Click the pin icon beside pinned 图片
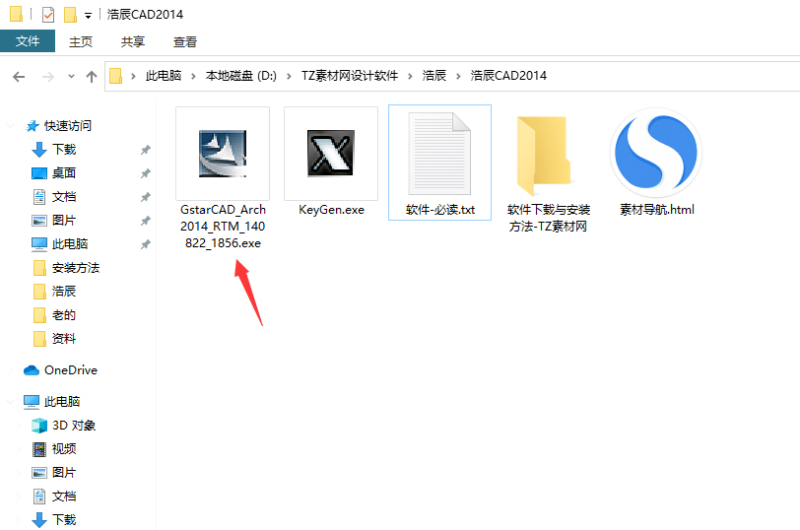 click(x=146, y=221)
